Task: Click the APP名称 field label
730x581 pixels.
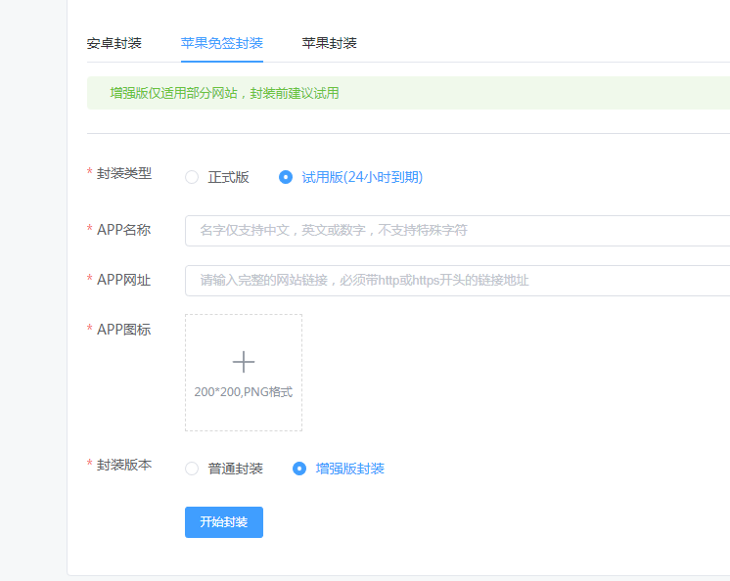Action: point(124,230)
